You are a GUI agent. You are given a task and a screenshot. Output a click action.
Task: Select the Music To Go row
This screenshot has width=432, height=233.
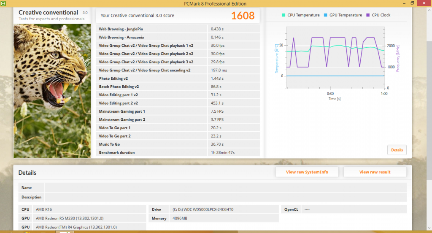178,144
